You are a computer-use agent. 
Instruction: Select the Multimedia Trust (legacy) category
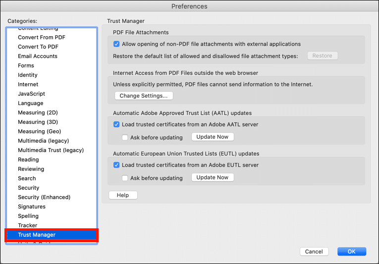[51, 150]
